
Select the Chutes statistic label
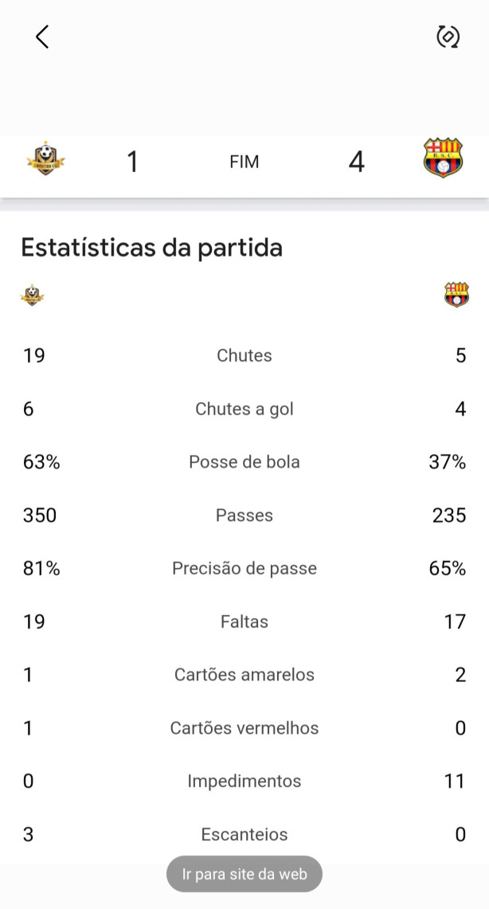[244, 355]
